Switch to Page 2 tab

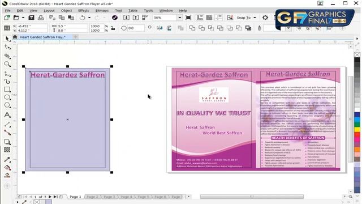pos(92,197)
